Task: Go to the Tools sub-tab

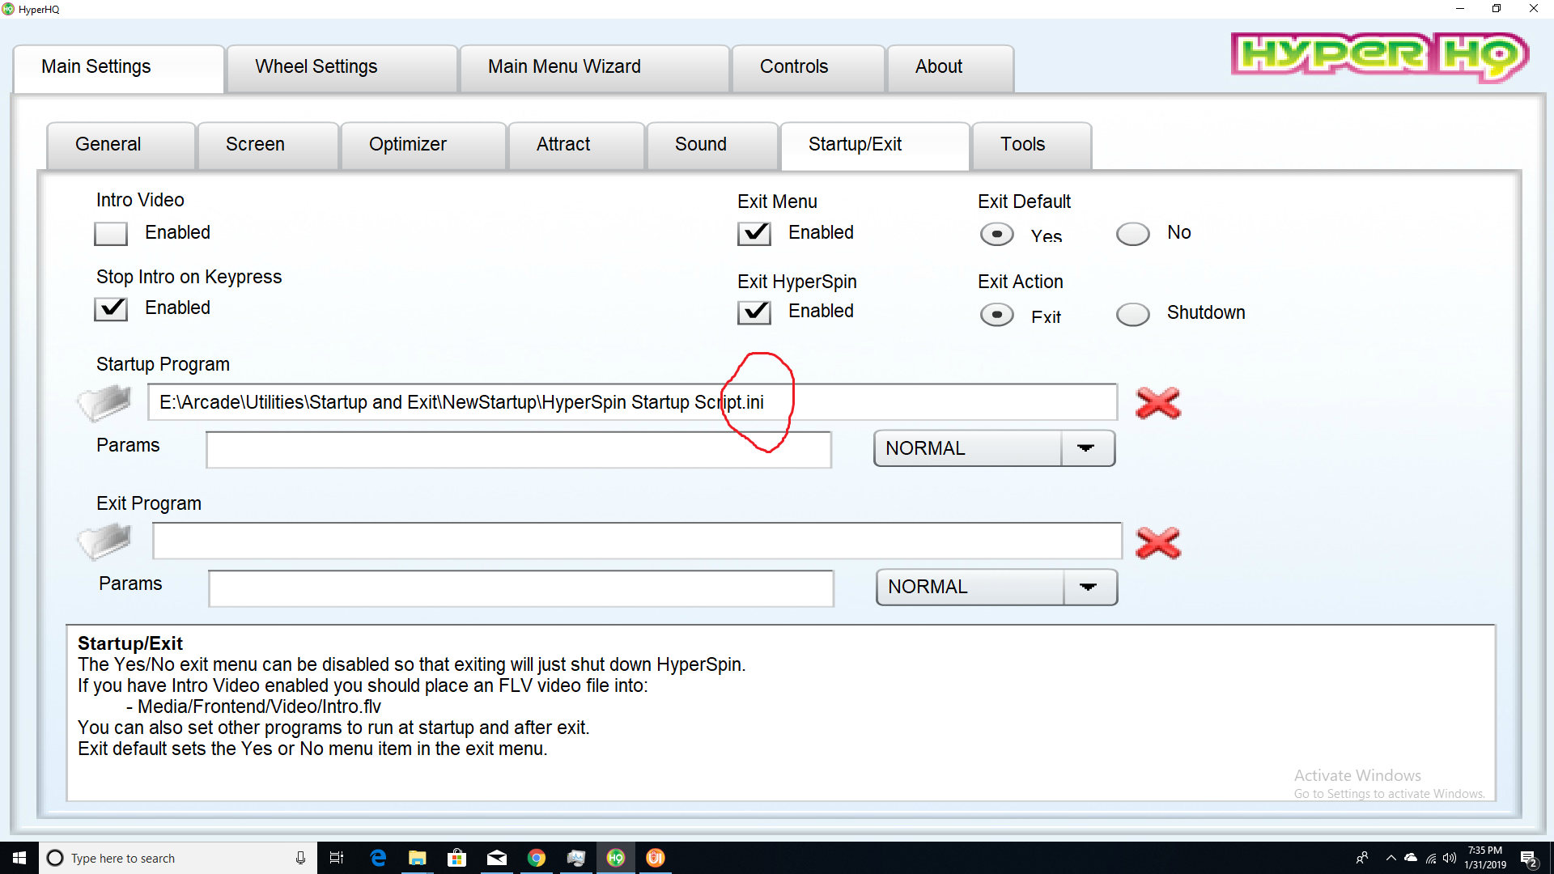Action: 1022,145
